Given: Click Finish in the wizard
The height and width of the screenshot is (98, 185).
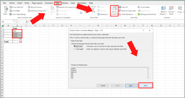Looking at the screenshot, I should pyautogui.click(x=146, y=86).
